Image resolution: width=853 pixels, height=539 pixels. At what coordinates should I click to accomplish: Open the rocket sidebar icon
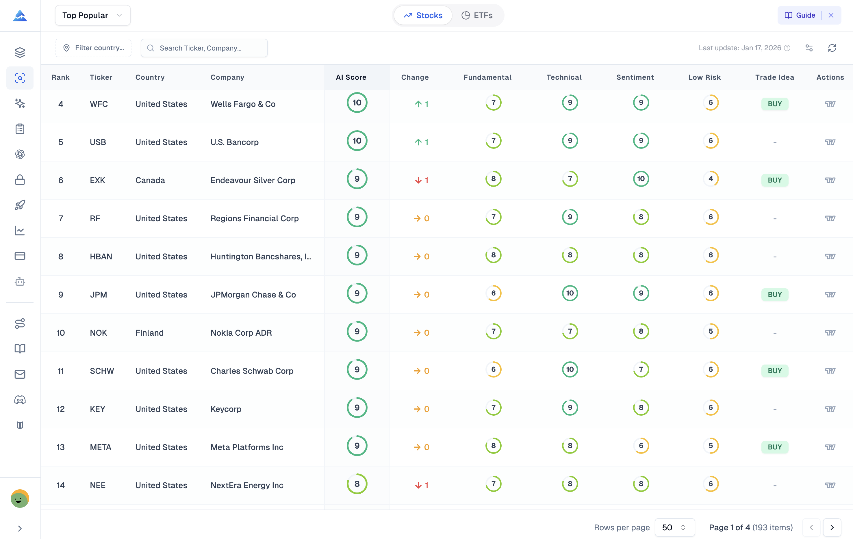pyautogui.click(x=20, y=205)
